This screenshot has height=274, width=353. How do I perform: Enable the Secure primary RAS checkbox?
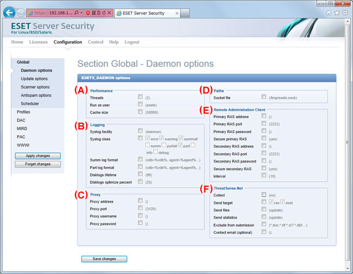click(264, 138)
